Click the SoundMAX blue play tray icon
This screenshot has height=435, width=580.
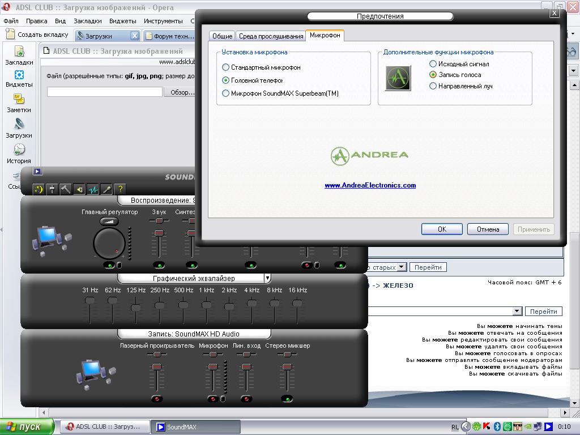[548, 427]
